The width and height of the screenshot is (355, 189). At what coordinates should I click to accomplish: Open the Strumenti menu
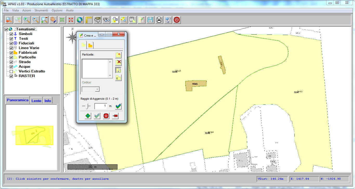point(41,10)
